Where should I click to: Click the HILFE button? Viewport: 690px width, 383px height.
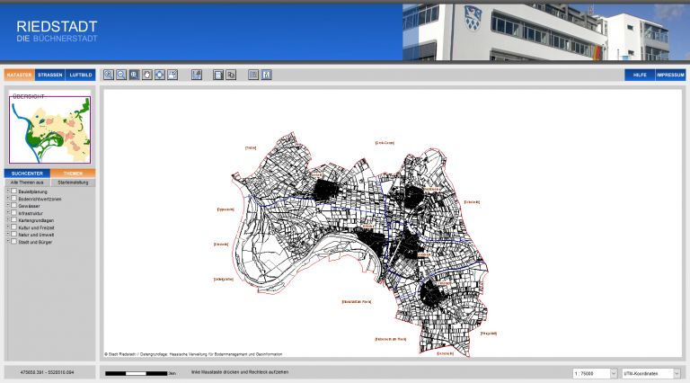[x=640, y=75]
